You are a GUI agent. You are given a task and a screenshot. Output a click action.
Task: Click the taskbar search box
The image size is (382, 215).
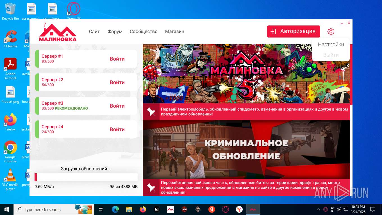[54, 209]
